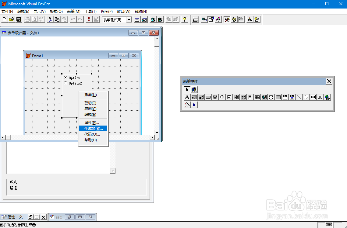Open the 工具(T) menu

[x=90, y=12]
